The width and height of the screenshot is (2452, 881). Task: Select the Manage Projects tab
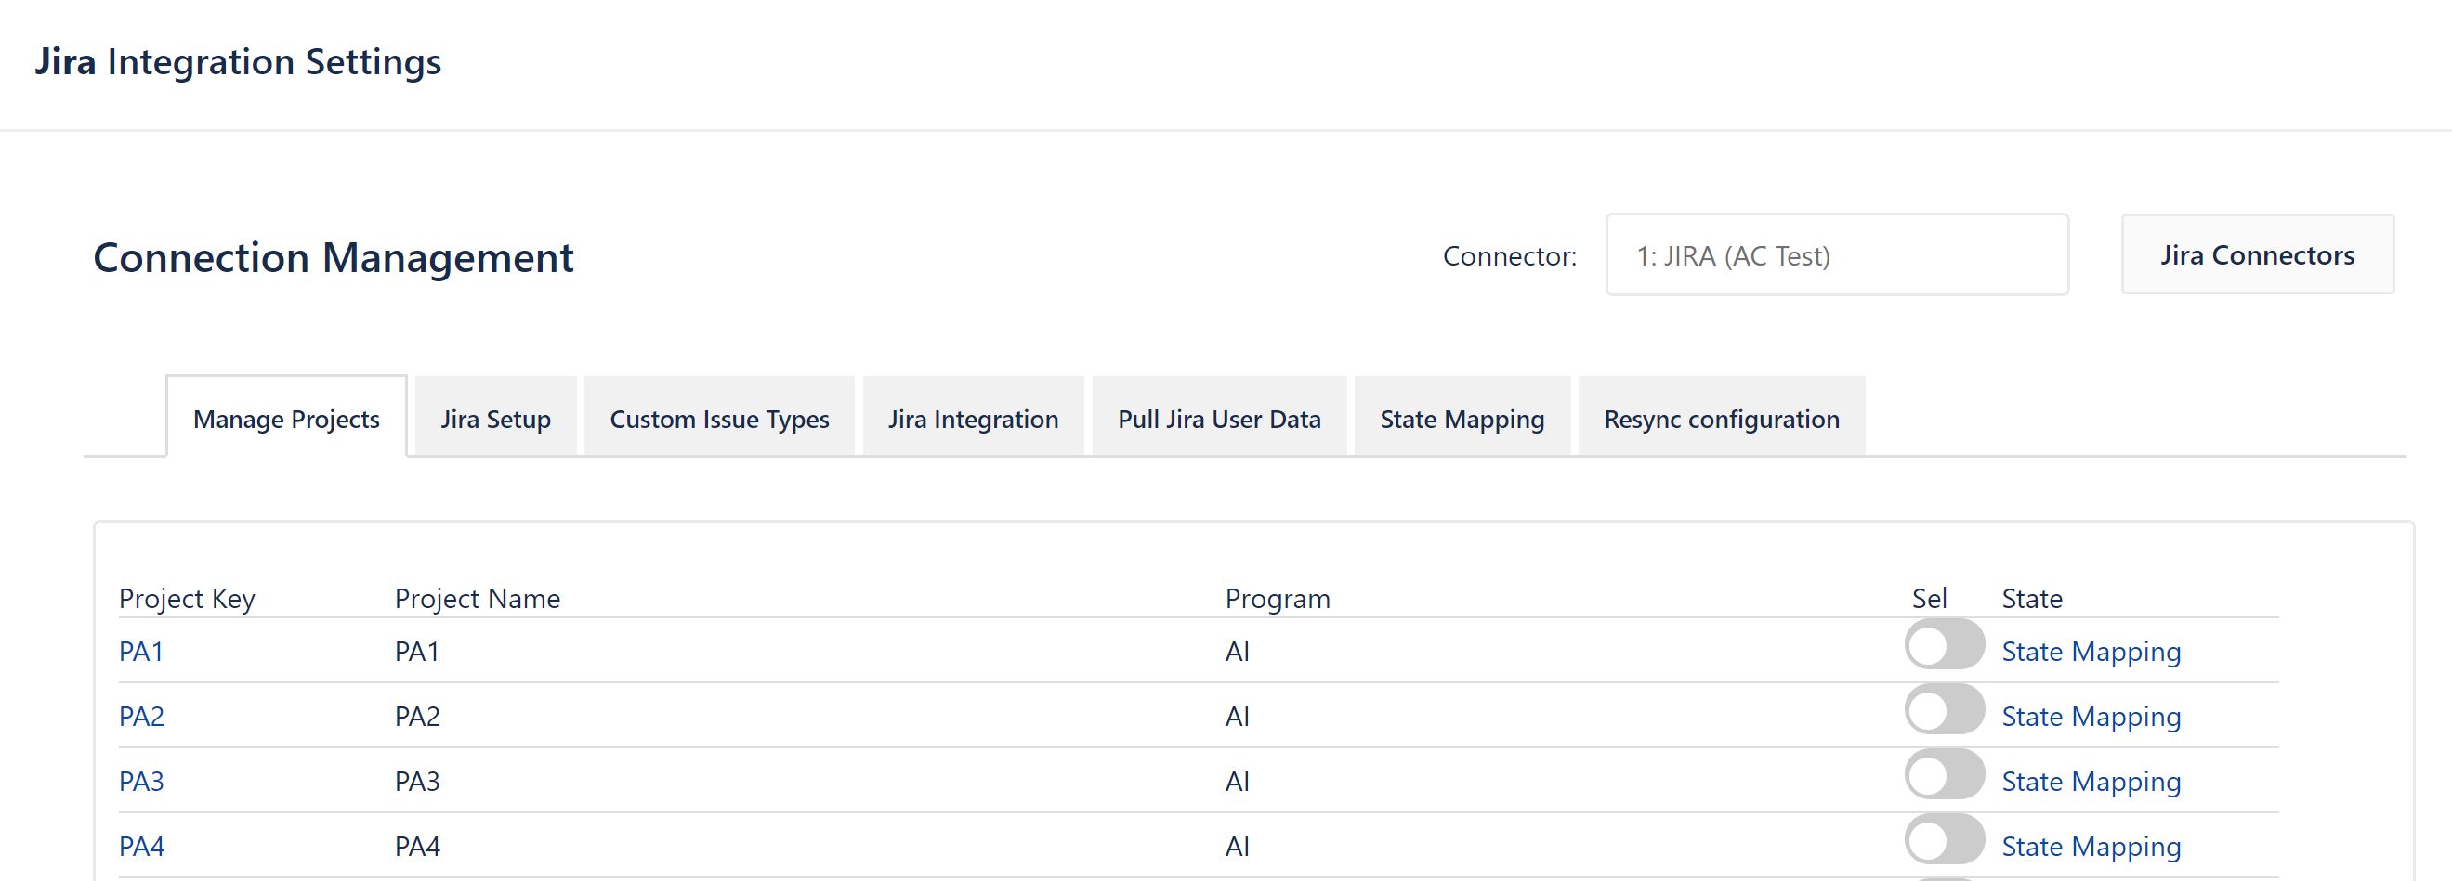[x=286, y=419]
